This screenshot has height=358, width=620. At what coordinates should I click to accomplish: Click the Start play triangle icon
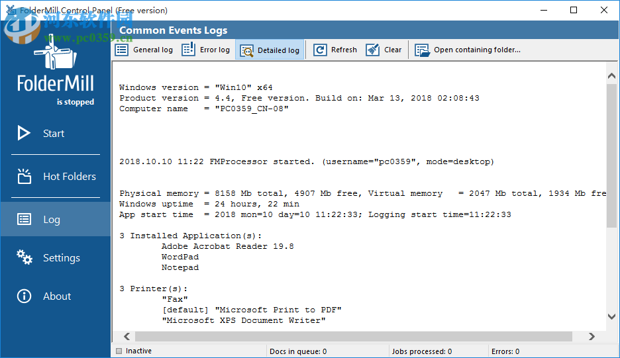pos(24,133)
